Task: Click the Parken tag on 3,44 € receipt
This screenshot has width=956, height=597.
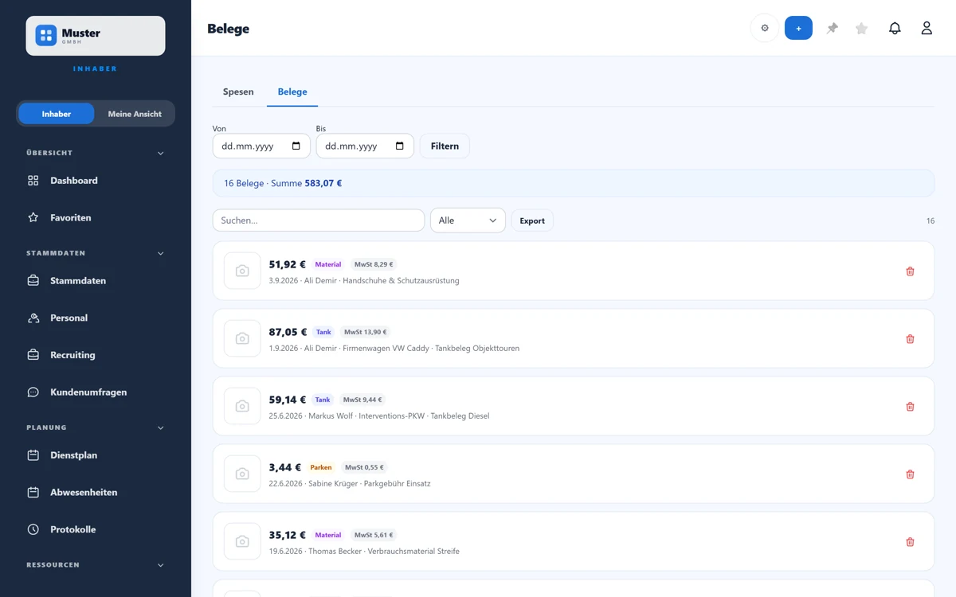Action: click(x=321, y=467)
